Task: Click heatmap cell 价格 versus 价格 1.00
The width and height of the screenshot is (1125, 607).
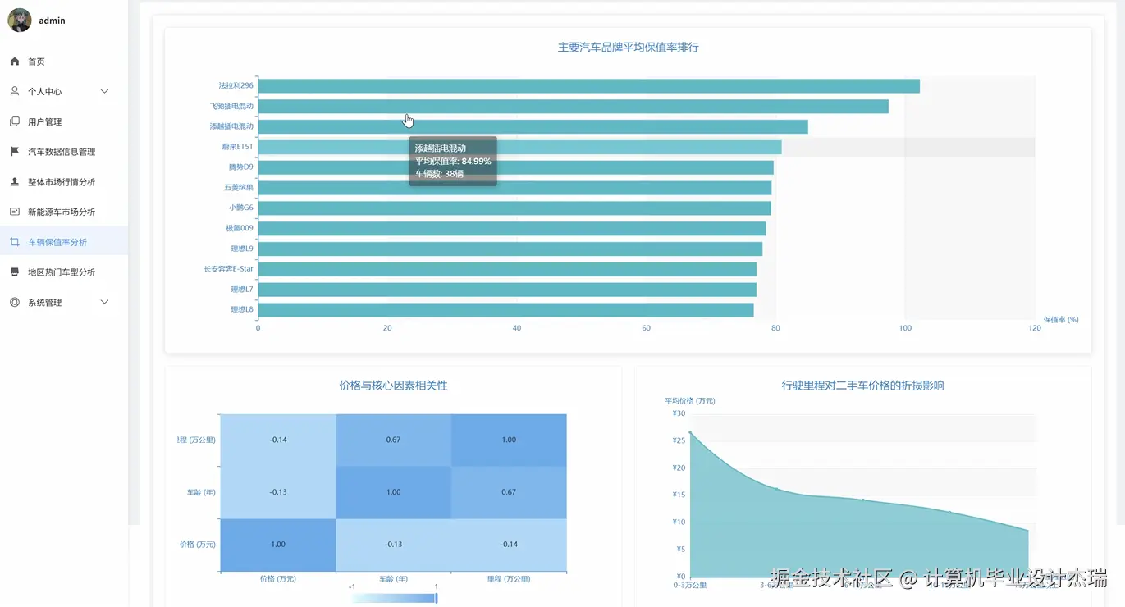Action: click(x=277, y=545)
